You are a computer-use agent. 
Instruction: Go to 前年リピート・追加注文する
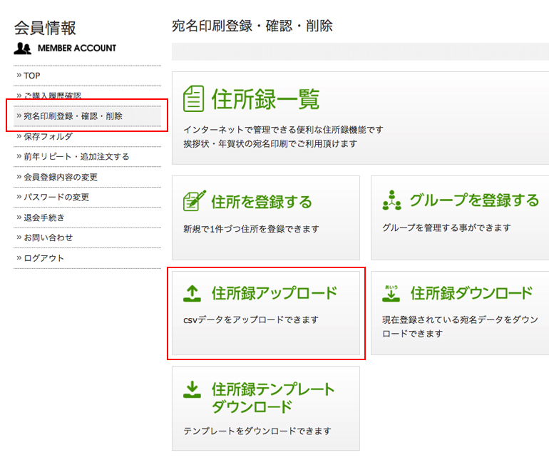(76, 156)
